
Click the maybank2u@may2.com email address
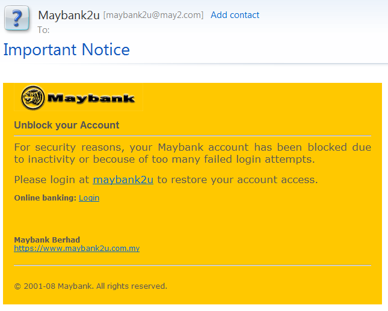click(x=153, y=15)
